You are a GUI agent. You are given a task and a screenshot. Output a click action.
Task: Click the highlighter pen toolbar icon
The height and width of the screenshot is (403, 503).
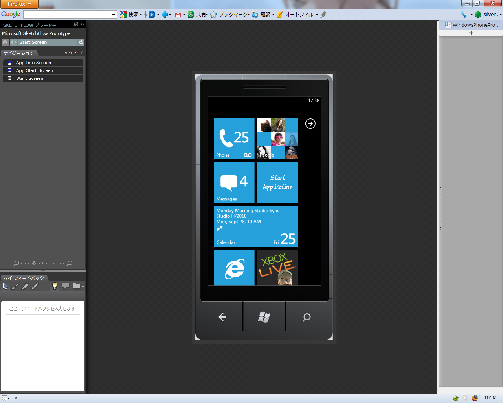tap(323, 15)
